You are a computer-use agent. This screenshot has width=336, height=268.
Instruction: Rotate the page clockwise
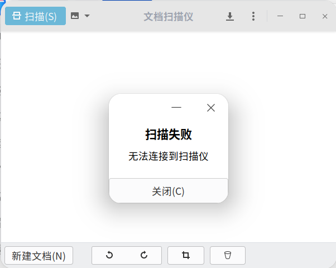[x=144, y=255]
